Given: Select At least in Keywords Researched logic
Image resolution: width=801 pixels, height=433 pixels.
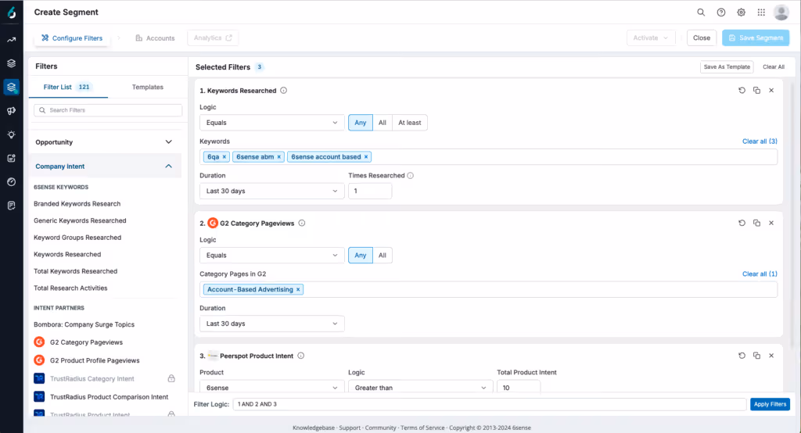Looking at the screenshot, I should pos(410,123).
